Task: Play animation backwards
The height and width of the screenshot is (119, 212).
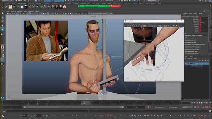Action: coord(199,103)
